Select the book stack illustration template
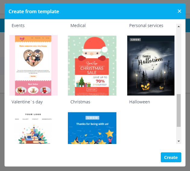 point(33,128)
